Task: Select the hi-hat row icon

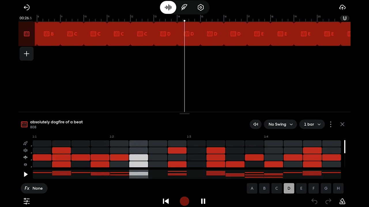Action: [x=25, y=158]
